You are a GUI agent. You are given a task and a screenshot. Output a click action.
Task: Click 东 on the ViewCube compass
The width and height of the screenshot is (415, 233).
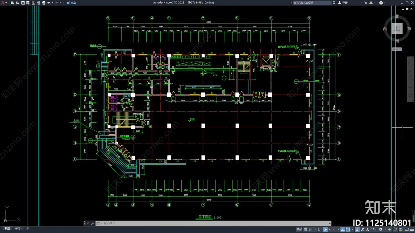tap(409, 28)
